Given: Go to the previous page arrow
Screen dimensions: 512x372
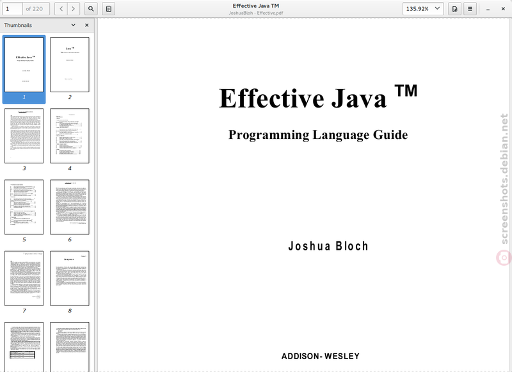Looking at the screenshot, I should 61,9.
